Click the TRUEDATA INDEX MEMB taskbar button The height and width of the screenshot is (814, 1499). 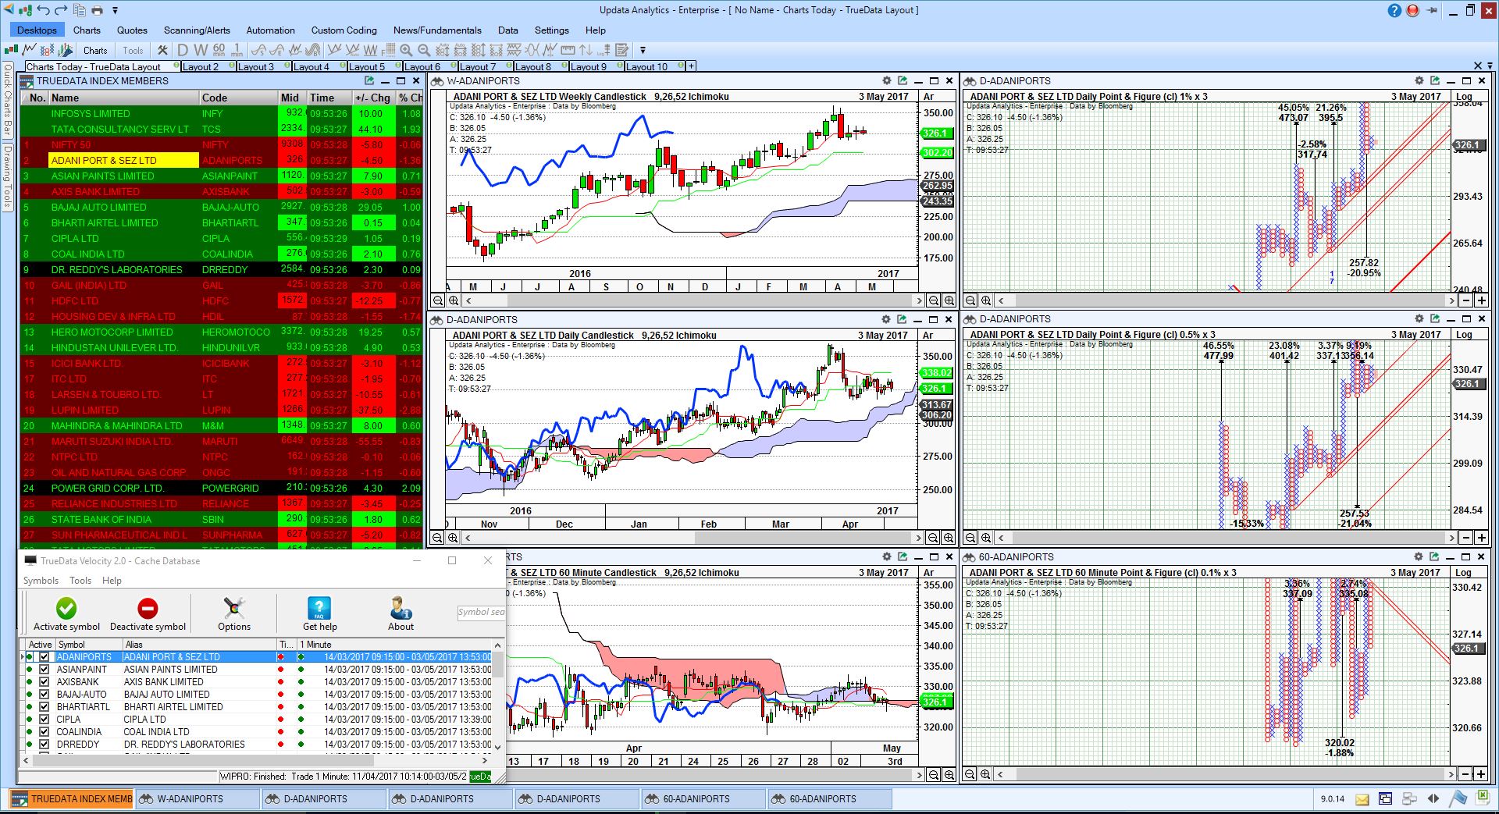(x=72, y=799)
